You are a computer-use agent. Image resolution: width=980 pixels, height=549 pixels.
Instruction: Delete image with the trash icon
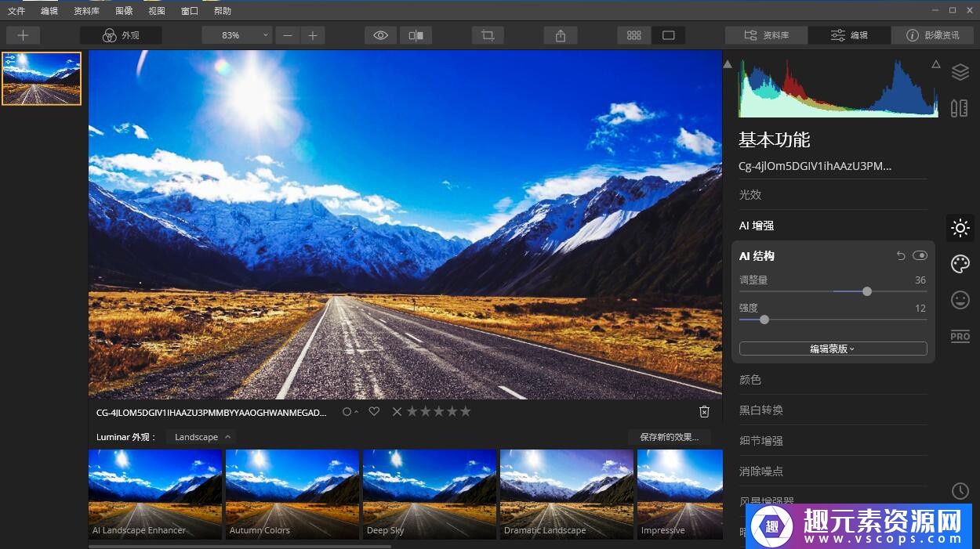tap(704, 412)
